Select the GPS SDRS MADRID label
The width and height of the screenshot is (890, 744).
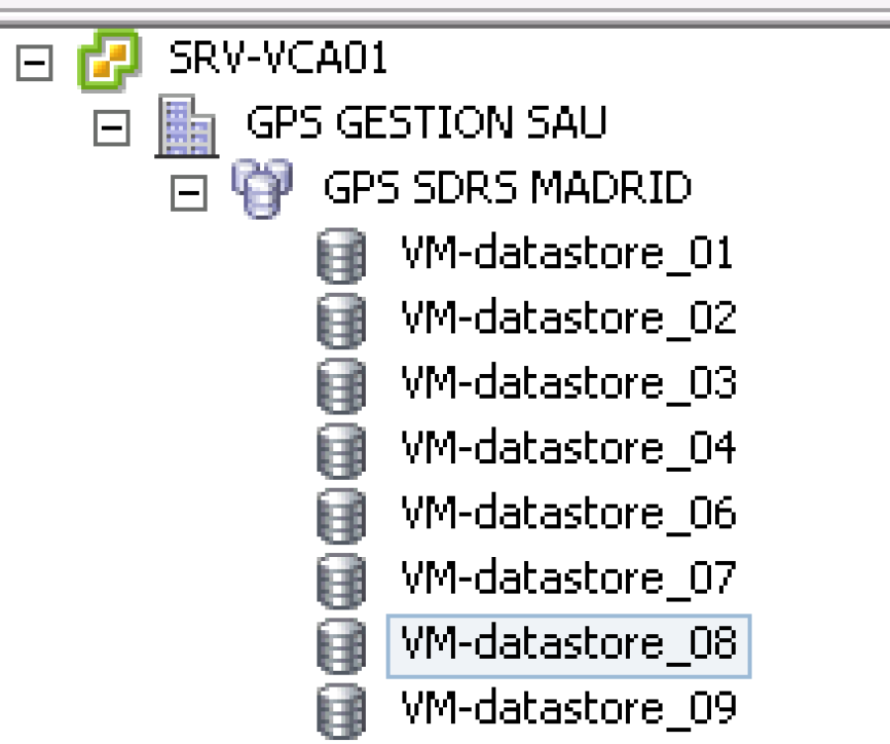pyautogui.click(x=506, y=188)
